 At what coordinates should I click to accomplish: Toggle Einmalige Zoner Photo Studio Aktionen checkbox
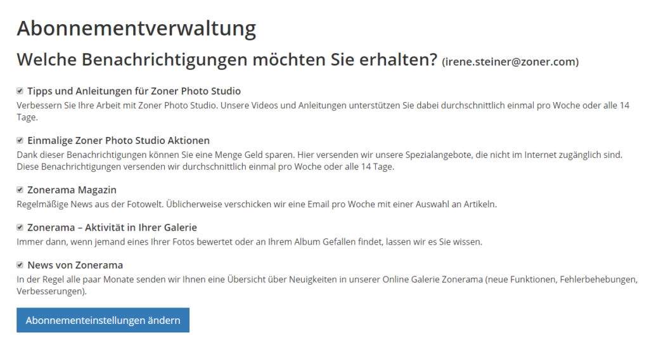point(20,140)
